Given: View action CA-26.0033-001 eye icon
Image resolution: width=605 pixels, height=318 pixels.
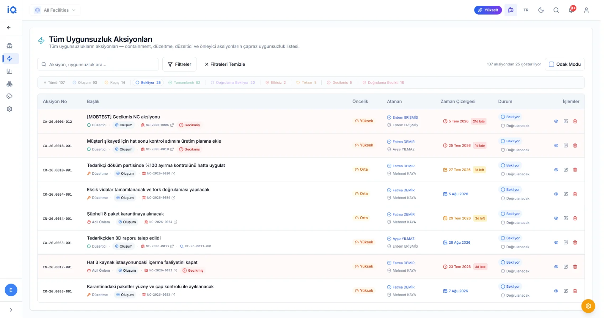Looking at the screenshot, I should (x=556, y=243).
